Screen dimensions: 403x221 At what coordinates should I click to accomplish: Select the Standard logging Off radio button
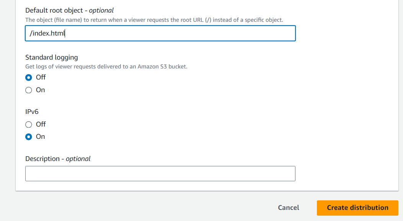[x=29, y=78]
